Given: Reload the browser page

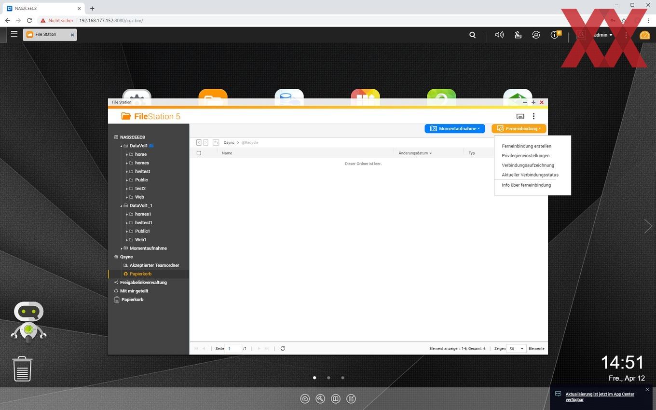Looking at the screenshot, I should pyautogui.click(x=29, y=21).
